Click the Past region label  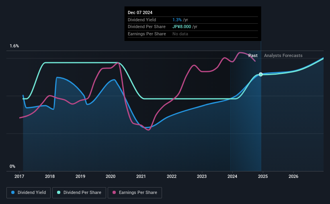pyautogui.click(x=253, y=55)
